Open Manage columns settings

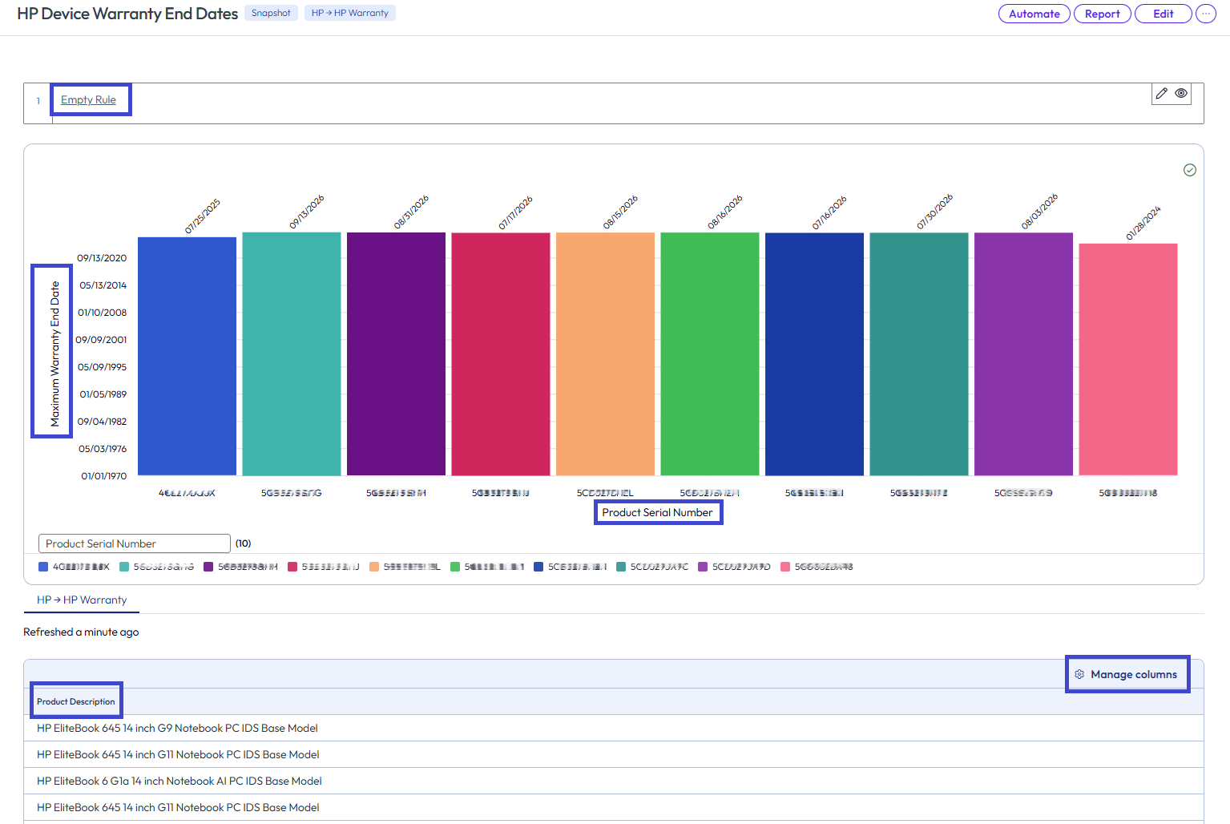tap(1127, 674)
